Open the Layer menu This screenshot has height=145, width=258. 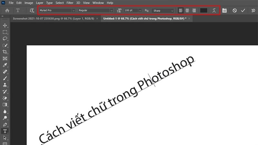point(39,3)
